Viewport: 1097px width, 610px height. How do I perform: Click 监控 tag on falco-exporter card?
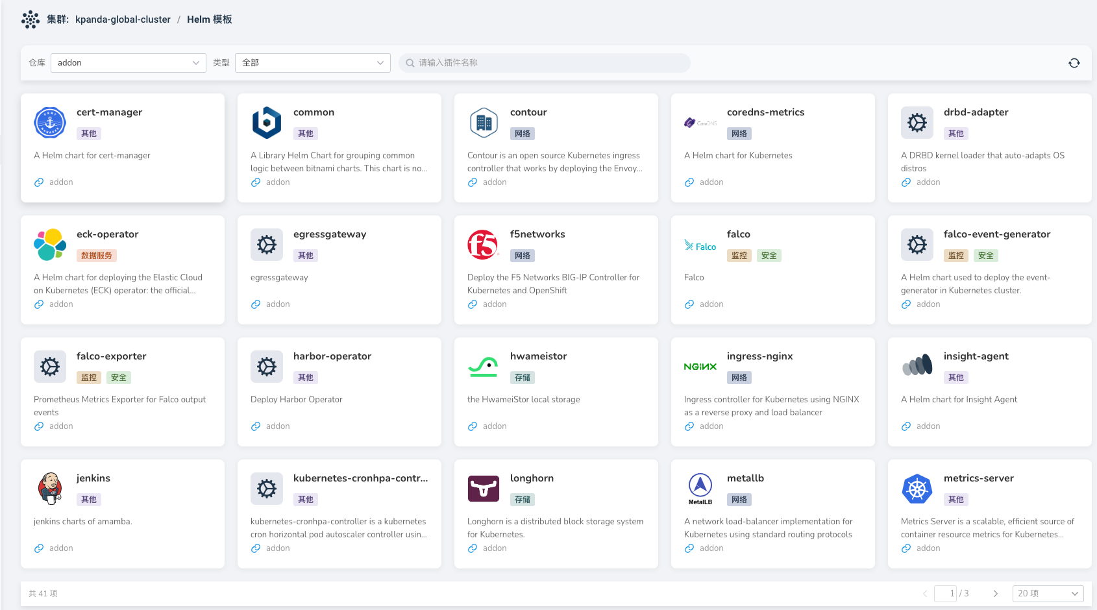89,378
